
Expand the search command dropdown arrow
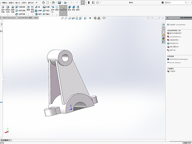[189, 3]
